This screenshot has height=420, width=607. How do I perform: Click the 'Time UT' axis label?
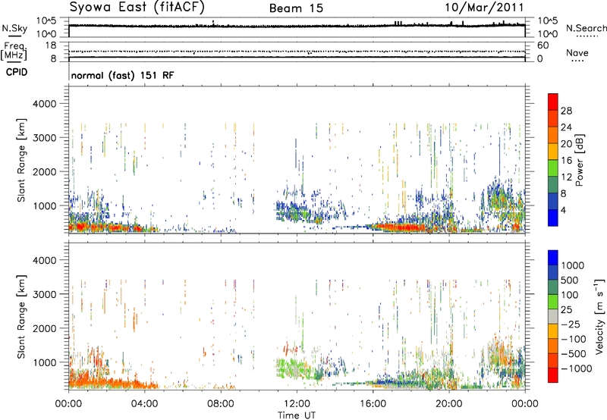pos(297,415)
